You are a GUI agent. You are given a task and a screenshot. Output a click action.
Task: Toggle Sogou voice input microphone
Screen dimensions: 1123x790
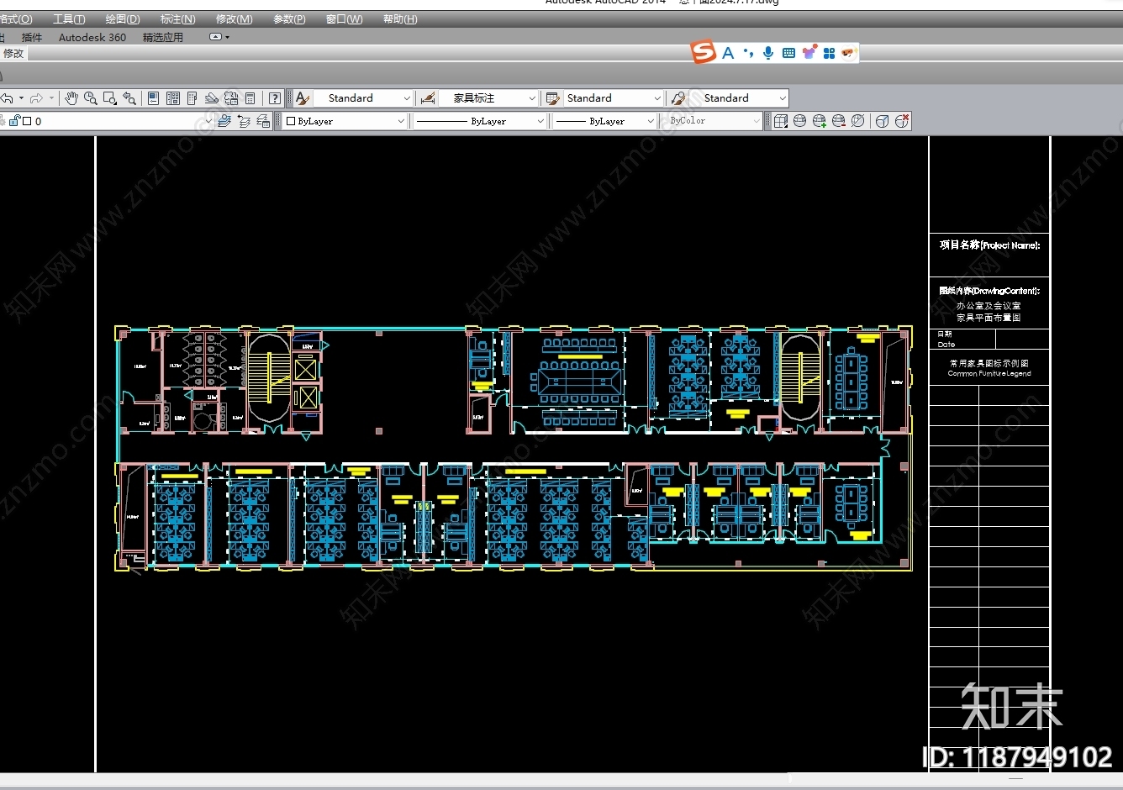768,53
